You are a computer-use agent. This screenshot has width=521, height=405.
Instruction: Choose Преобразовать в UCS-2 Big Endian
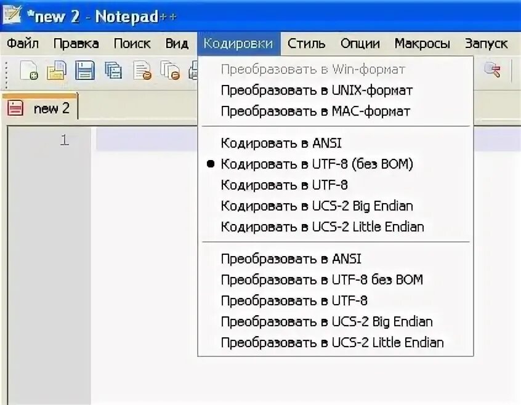pyautogui.click(x=336, y=321)
